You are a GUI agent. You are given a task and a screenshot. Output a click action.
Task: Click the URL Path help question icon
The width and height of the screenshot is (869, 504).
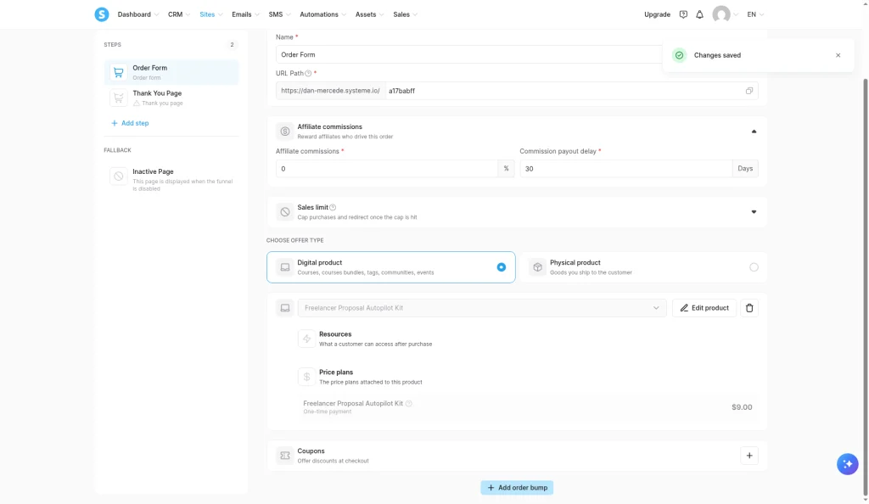click(x=308, y=73)
